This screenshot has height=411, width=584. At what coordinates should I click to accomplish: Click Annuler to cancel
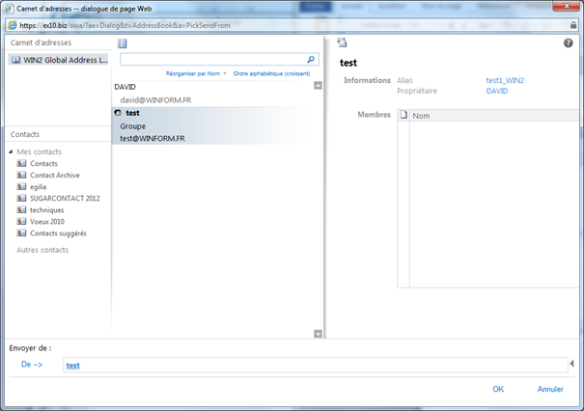tap(549, 390)
